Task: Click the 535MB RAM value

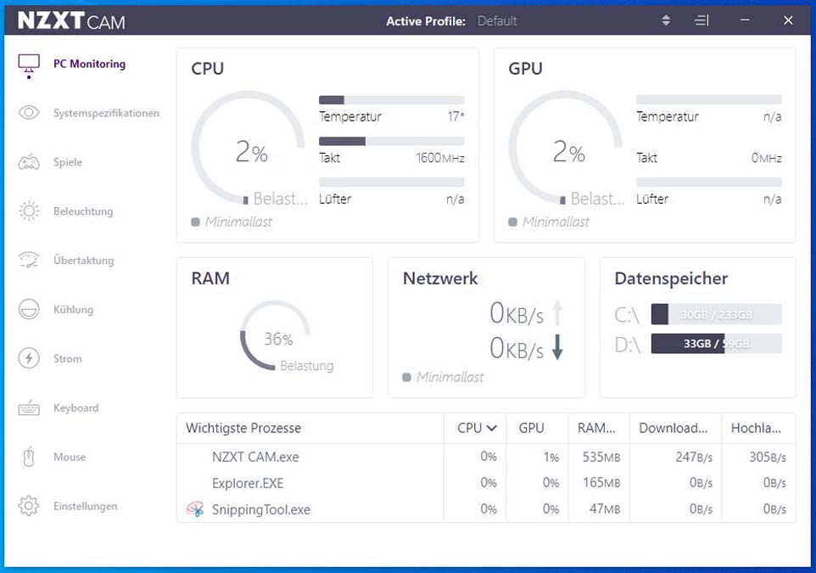Action: [601, 457]
